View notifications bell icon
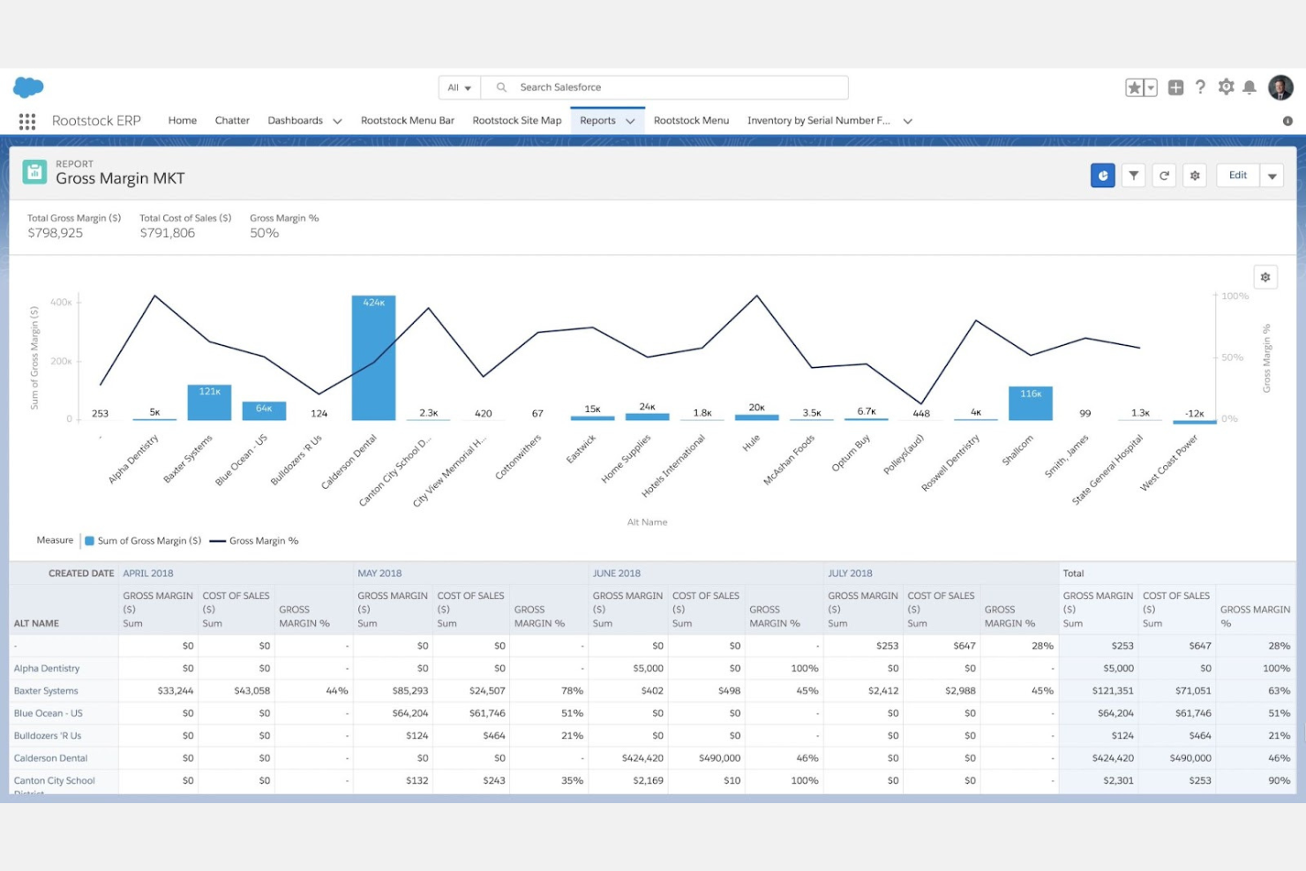Viewport: 1306px width, 871px height. coord(1250,87)
